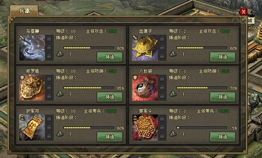Screen dimensions: 262x158
Task: Click bottom lock slot beside 血滴子
Action: tap(162, 56)
